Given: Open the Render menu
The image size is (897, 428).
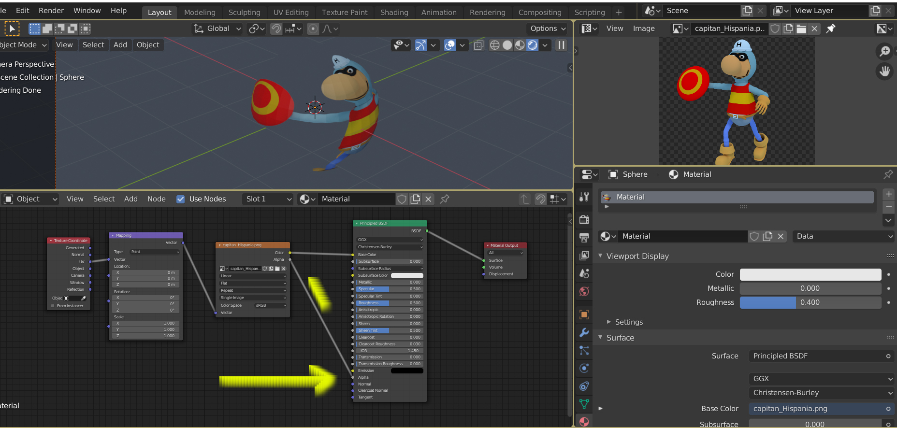Looking at the screenshot, I should 51,11.
